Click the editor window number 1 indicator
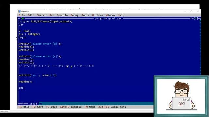The height and width of the screenshot is (117, 209). (191, 18)
